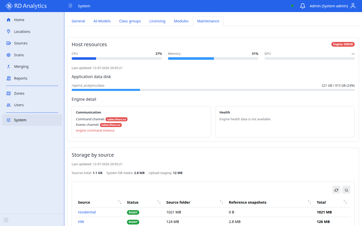The width and height of the screenshot is (362, 226).
Task: Sort table by Status column
Action: [159, 202]
